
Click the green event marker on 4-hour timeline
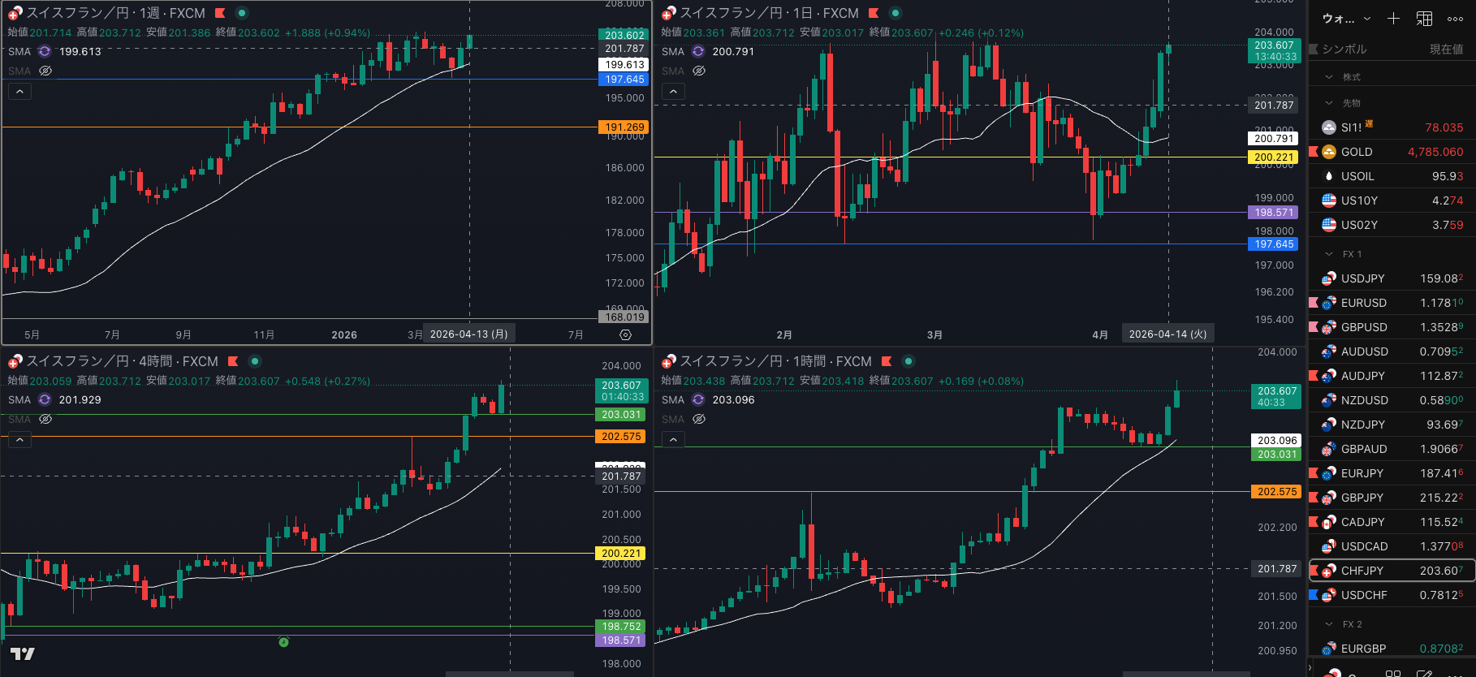(283, 642)
